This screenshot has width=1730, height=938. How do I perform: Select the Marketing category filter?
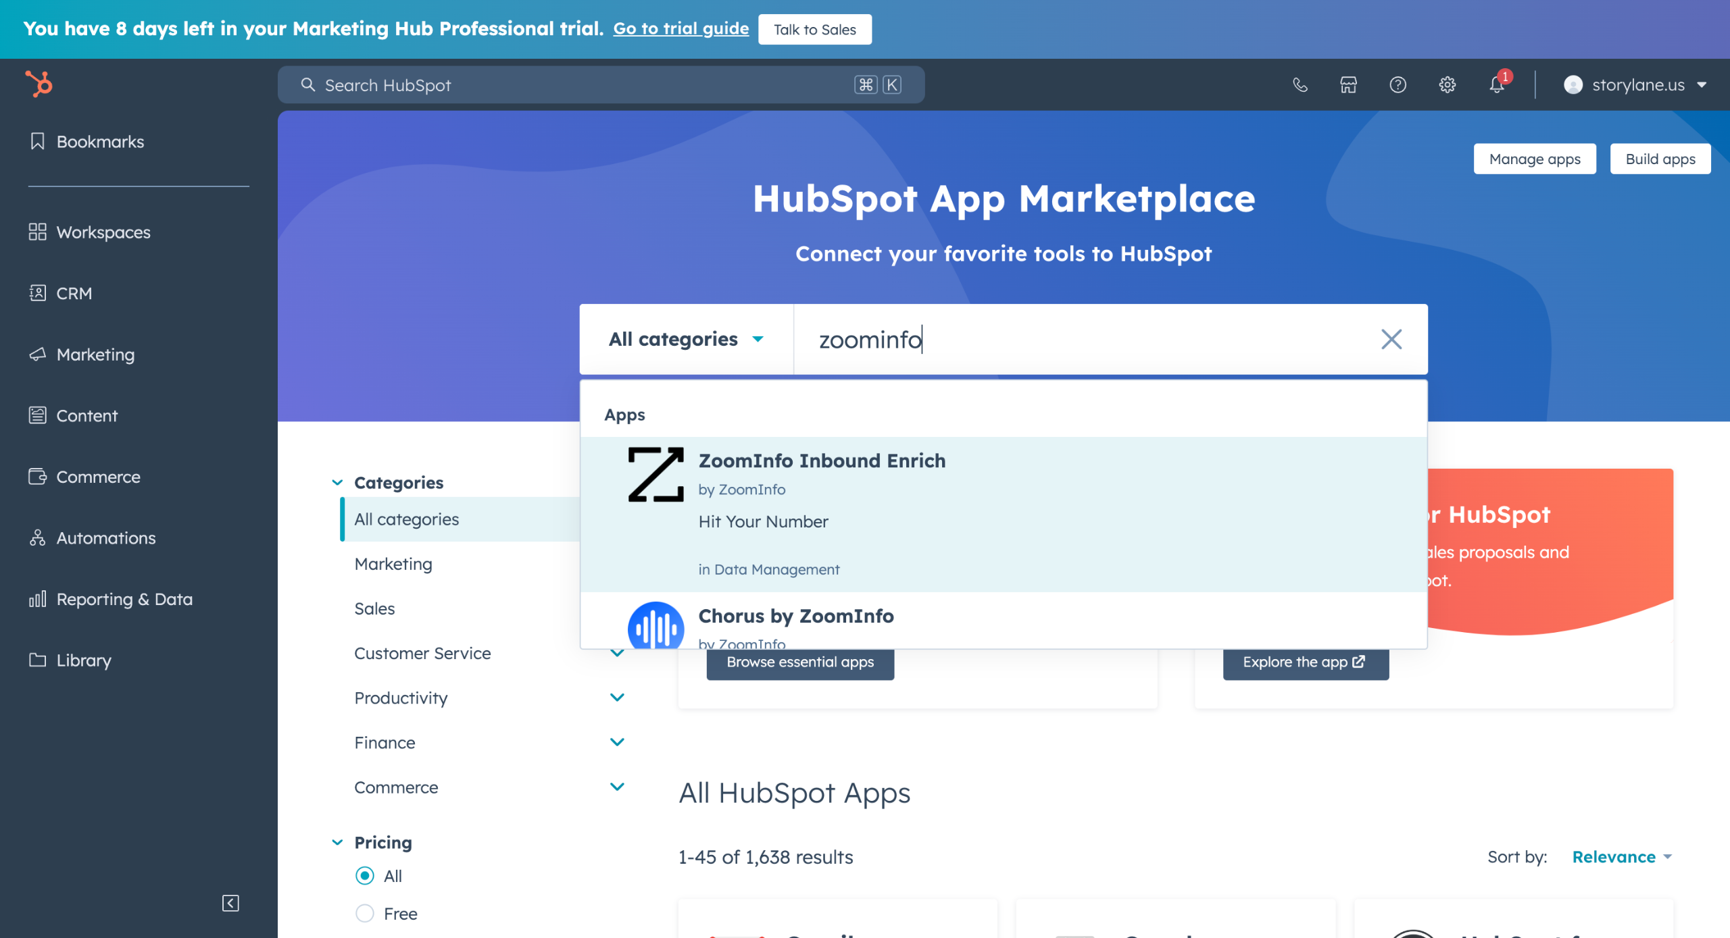pos(393,564)
